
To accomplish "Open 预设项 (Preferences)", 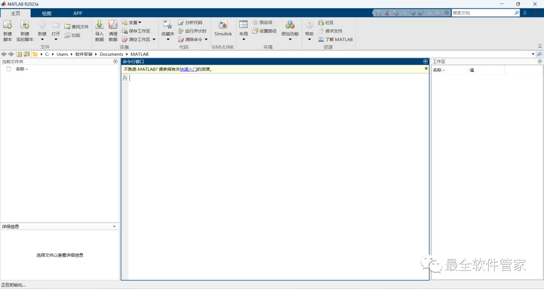I will (x=262, y=23).
